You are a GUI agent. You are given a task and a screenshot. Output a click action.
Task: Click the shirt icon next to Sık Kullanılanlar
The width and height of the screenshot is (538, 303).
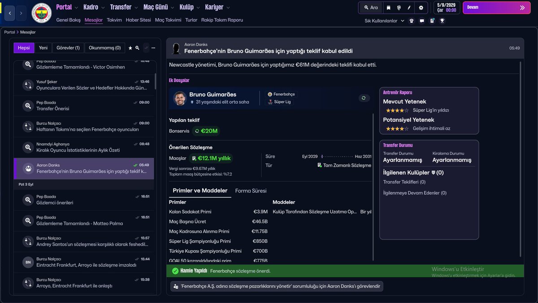412,21
